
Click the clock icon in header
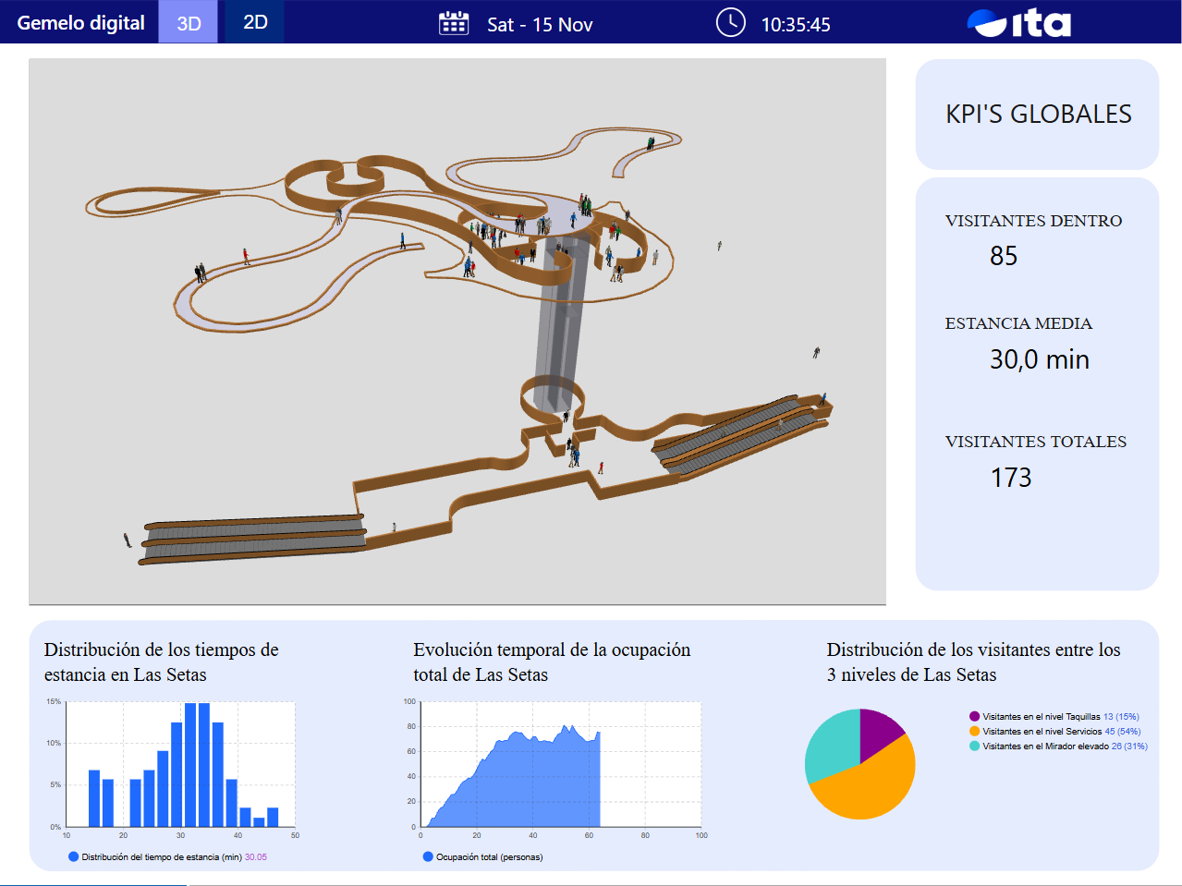730,23
